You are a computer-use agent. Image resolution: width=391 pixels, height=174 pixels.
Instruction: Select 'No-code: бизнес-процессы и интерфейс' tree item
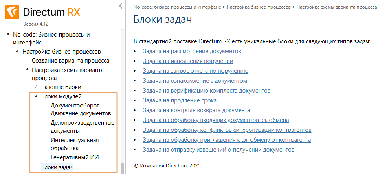[x=51, y=39]
